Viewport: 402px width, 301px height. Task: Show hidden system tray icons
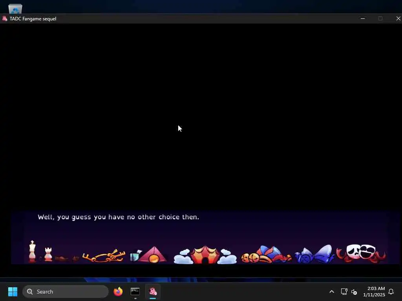(x=331, y=292)
